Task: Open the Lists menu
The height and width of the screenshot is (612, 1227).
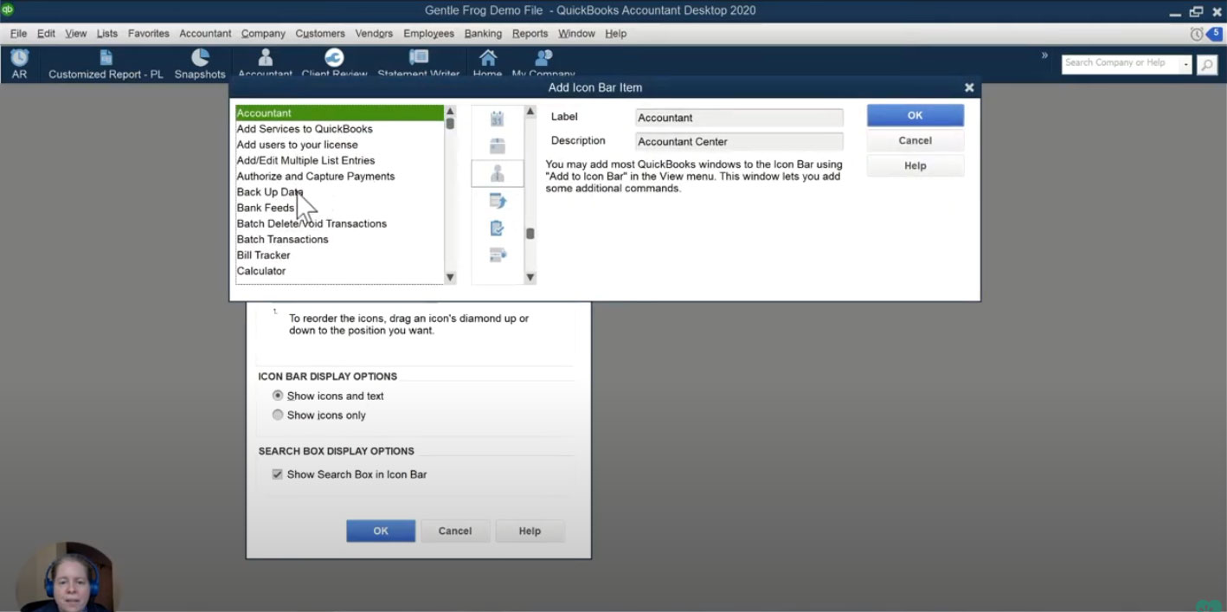Action: [107, 34]
